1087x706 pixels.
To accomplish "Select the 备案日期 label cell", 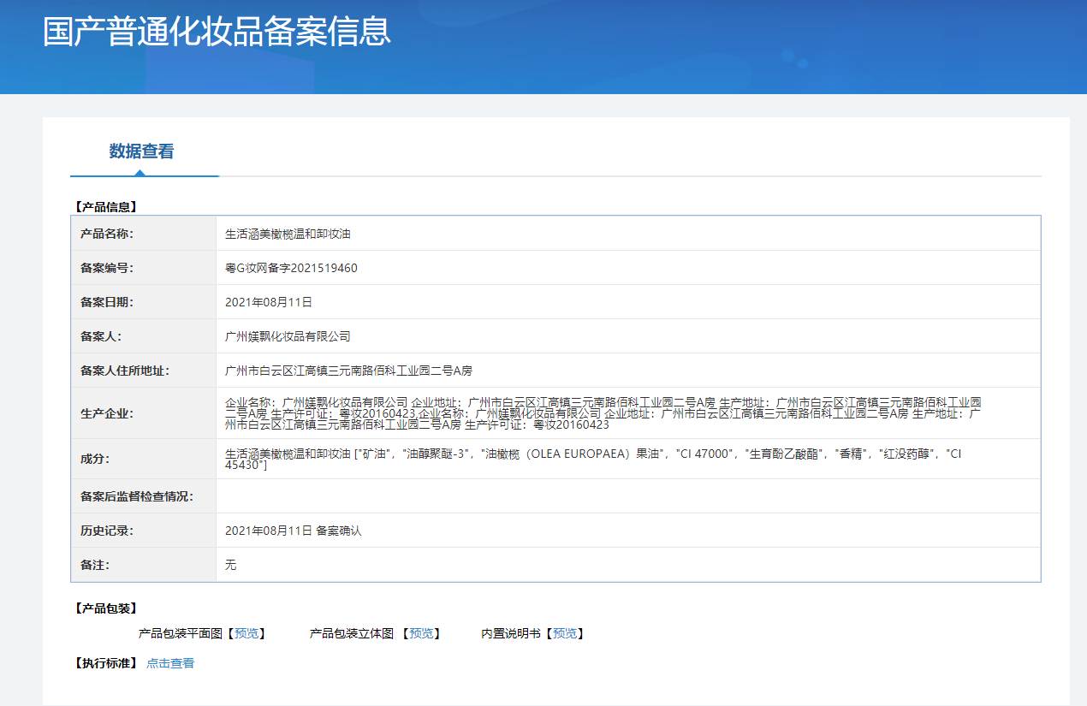I will [x=144, y=302].
